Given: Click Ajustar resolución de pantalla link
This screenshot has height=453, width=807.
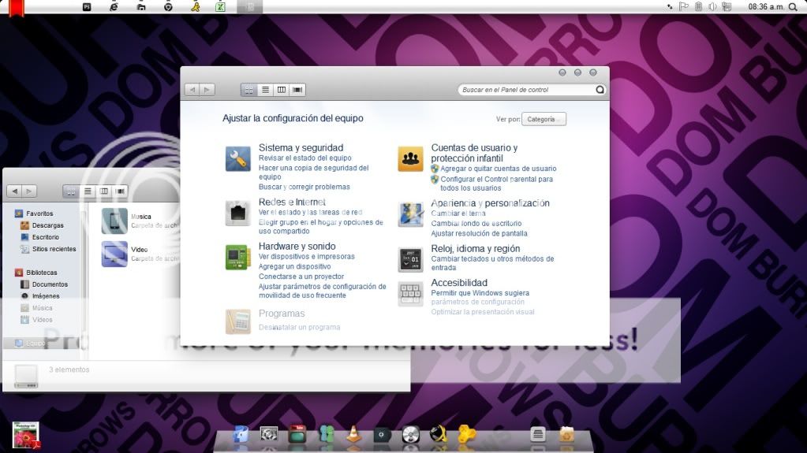Looking at the screenshot, I should tap(479, 233).
